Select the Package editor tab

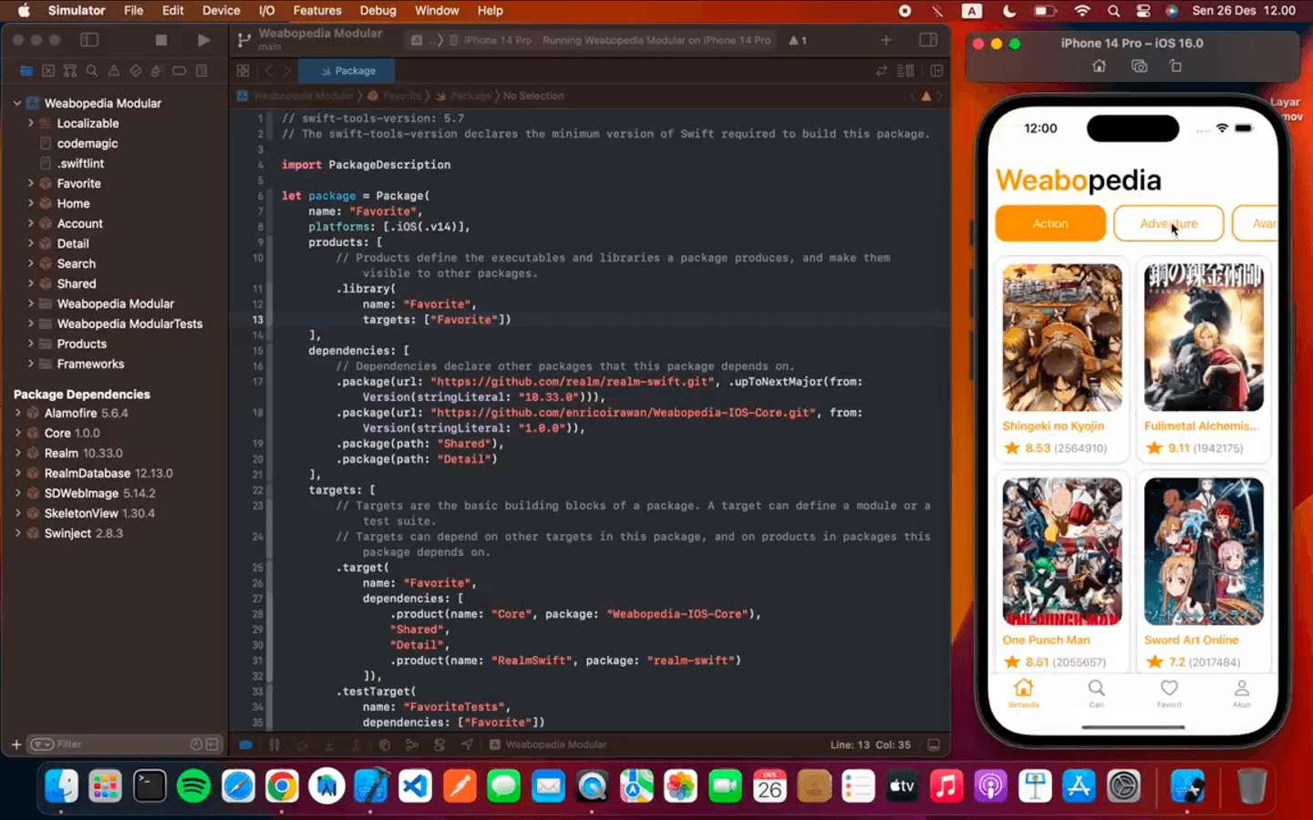coord(347,71)
